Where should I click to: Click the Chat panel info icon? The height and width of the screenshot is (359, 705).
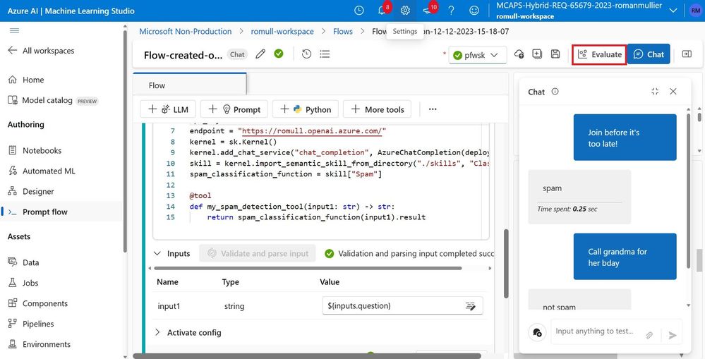pyautogui.click(x=555, y=91)
